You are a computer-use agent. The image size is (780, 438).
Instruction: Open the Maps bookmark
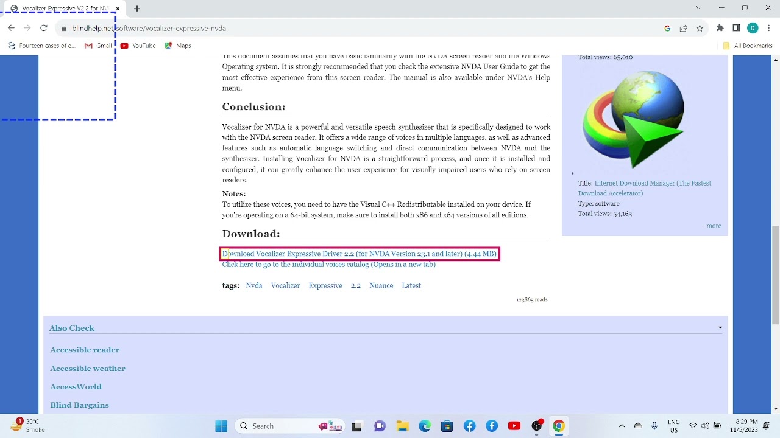click(178, 46)
